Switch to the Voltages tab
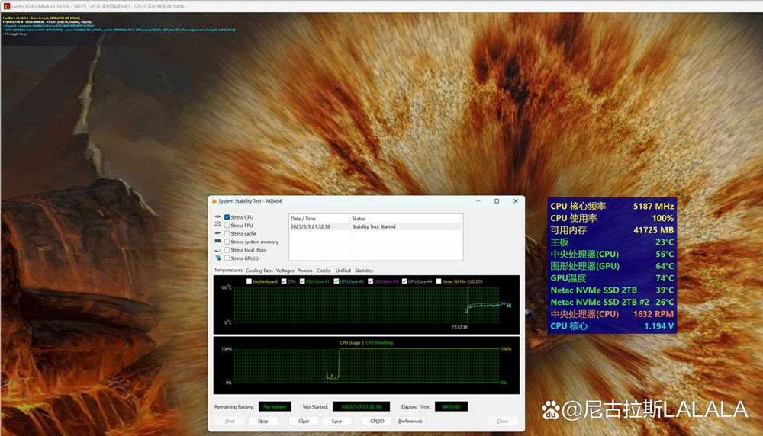763x436 pixels. [285, 271]
